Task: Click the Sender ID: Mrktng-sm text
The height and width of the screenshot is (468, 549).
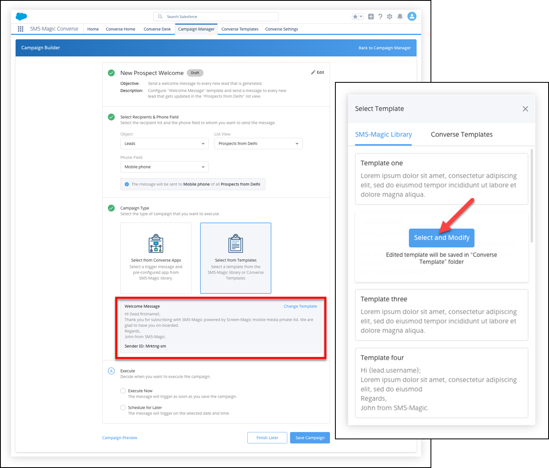Action: (x=146, y=346)
